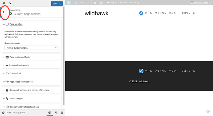This screenshot has height=116, width=213.
Task: Click the undo arrow in the Nimble toolbar
Action: point(82,3)
